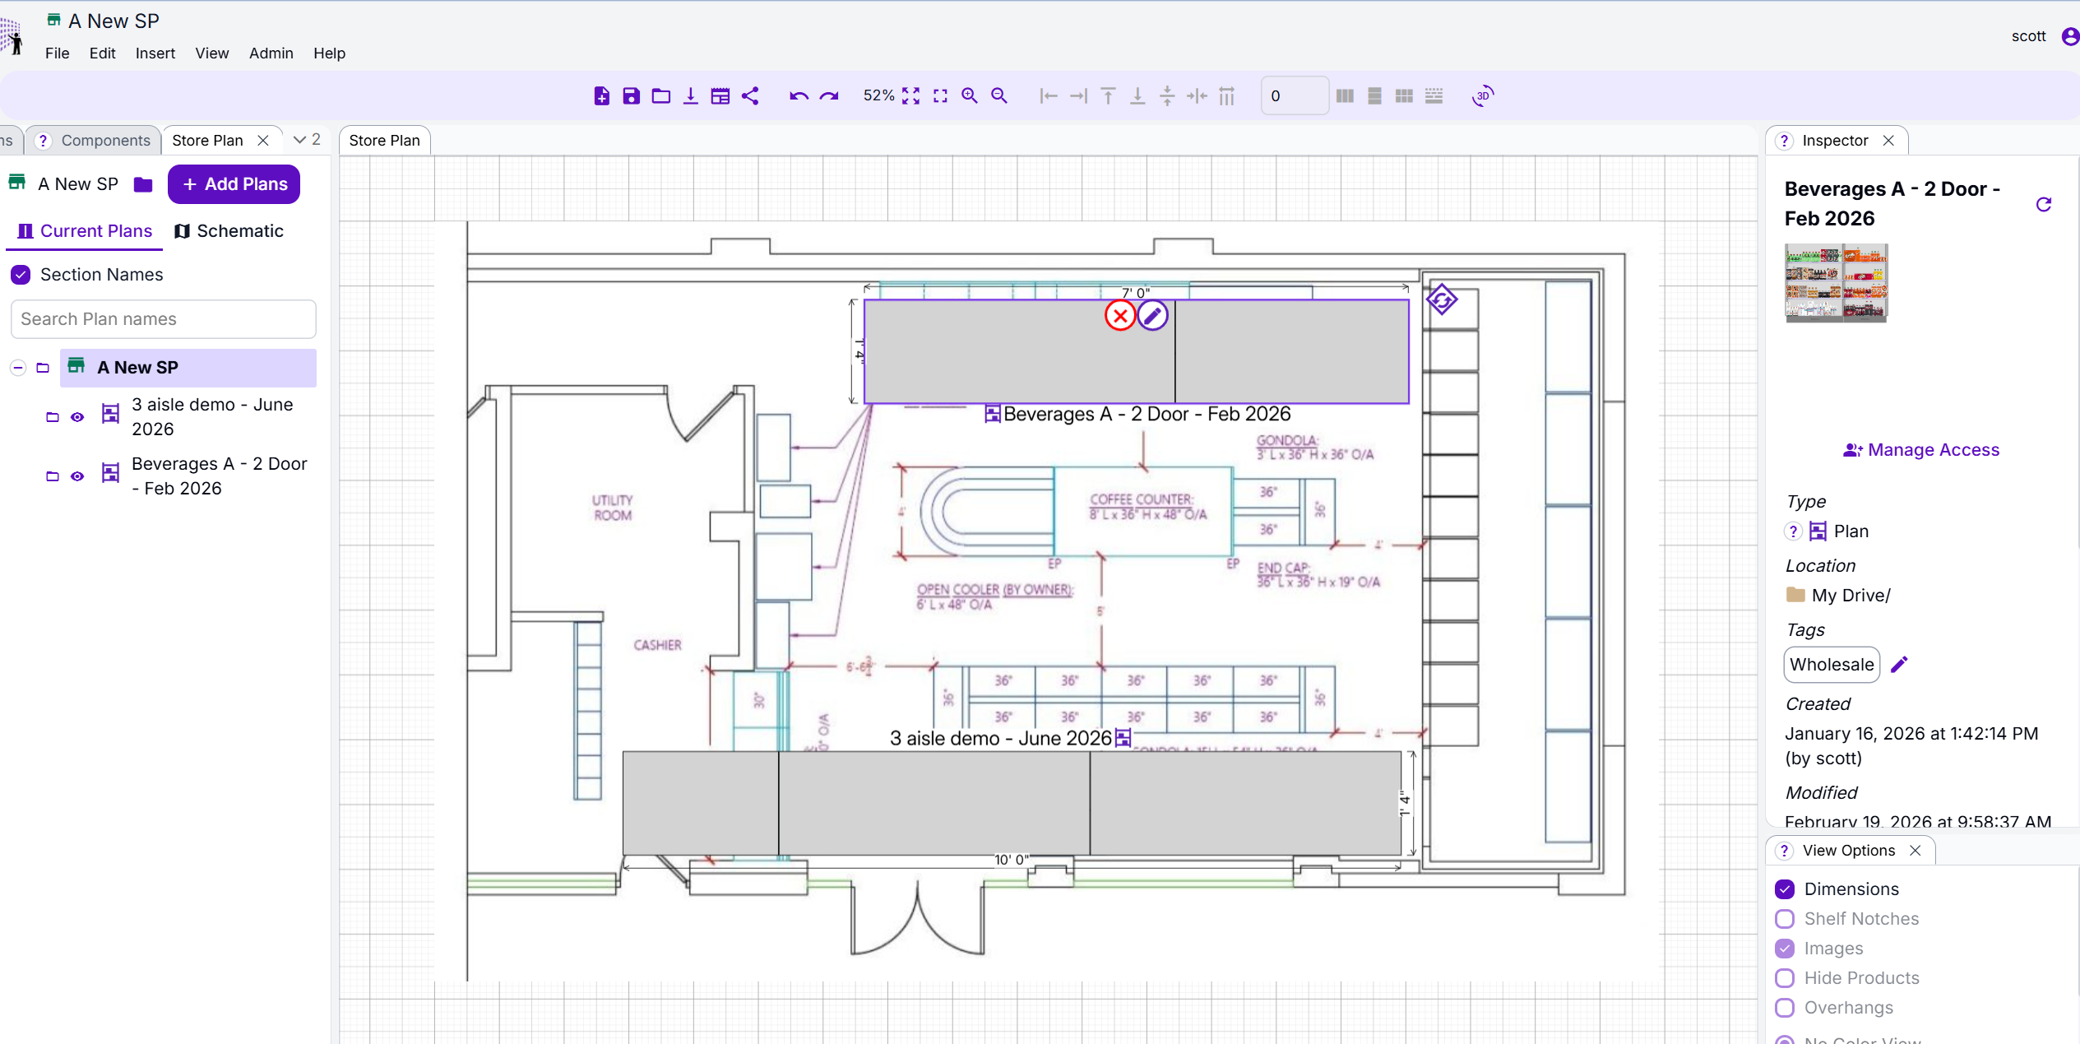Edit tags with the pencil icon
Screen dimensions: 2080x1044
click(1899, 665)
